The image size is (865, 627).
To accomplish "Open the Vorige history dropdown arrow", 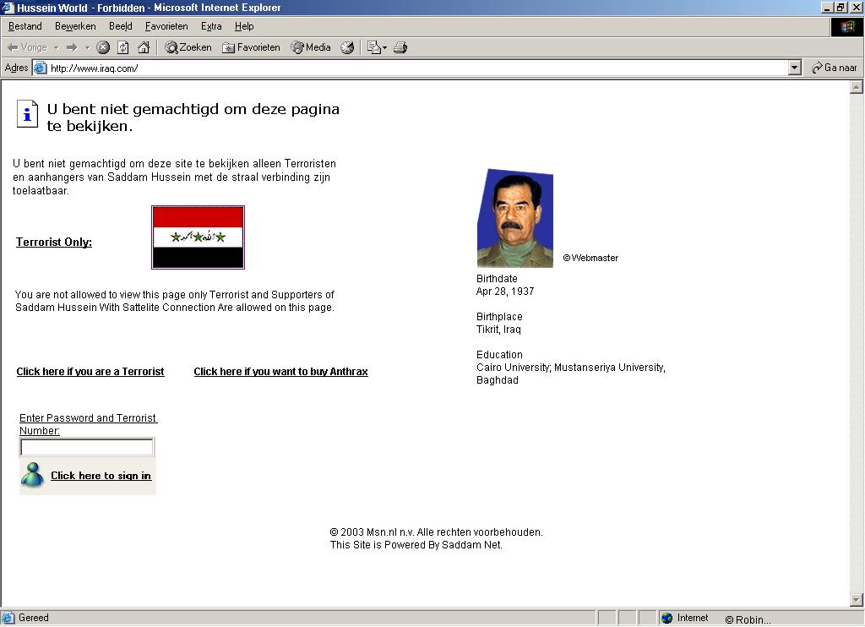I will coord(57,47).
